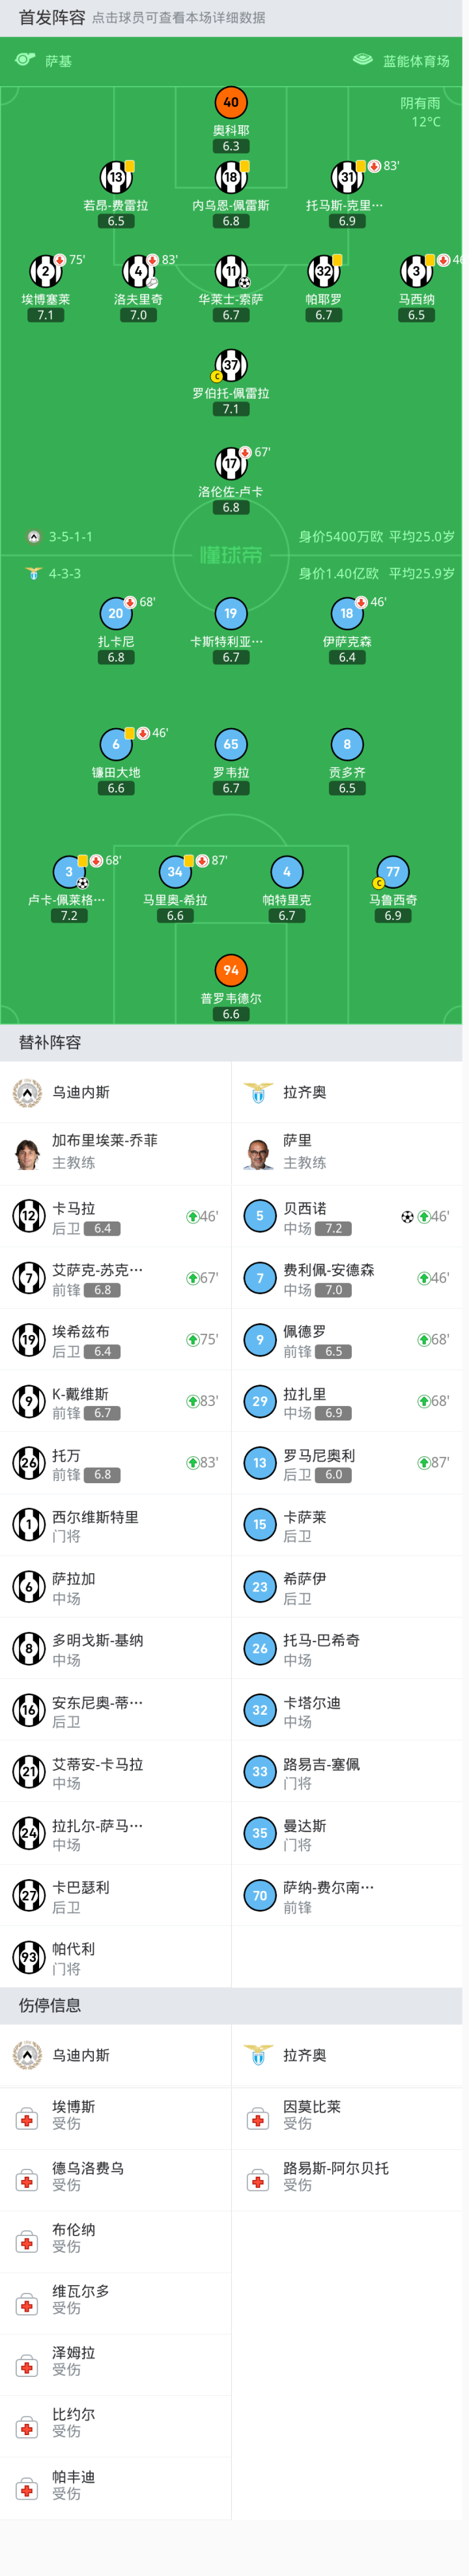Click 华莱士-索萨's number 11 jersey
469x2576 pixels.
coord(231,271)
